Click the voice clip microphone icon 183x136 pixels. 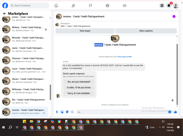pyautogui.click(x=57, y=112)
